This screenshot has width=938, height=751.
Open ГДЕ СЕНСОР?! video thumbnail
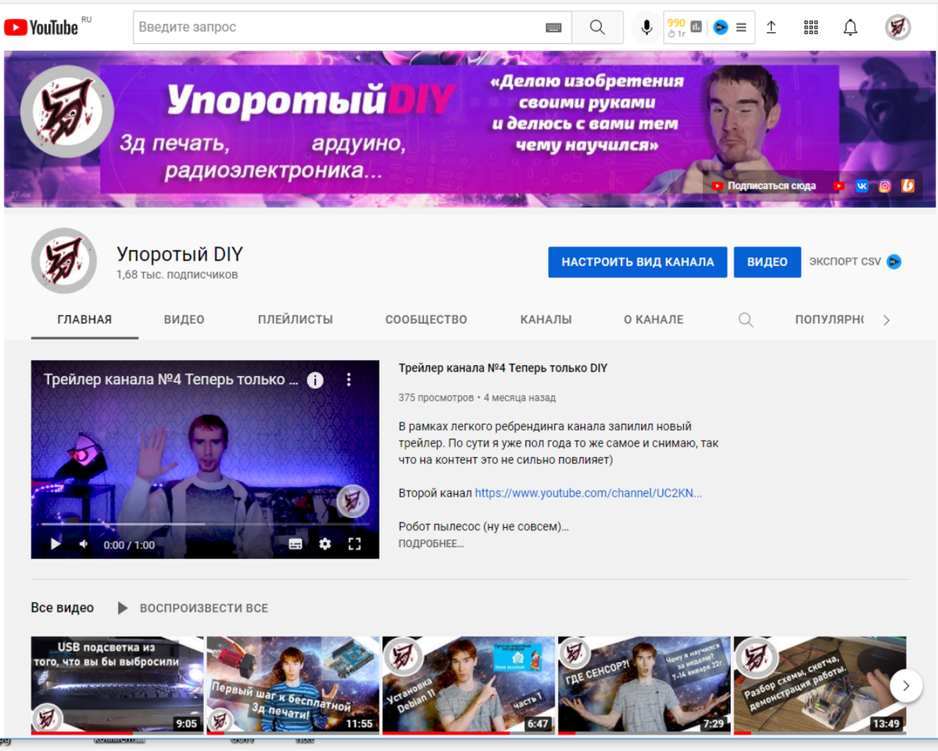644,685
